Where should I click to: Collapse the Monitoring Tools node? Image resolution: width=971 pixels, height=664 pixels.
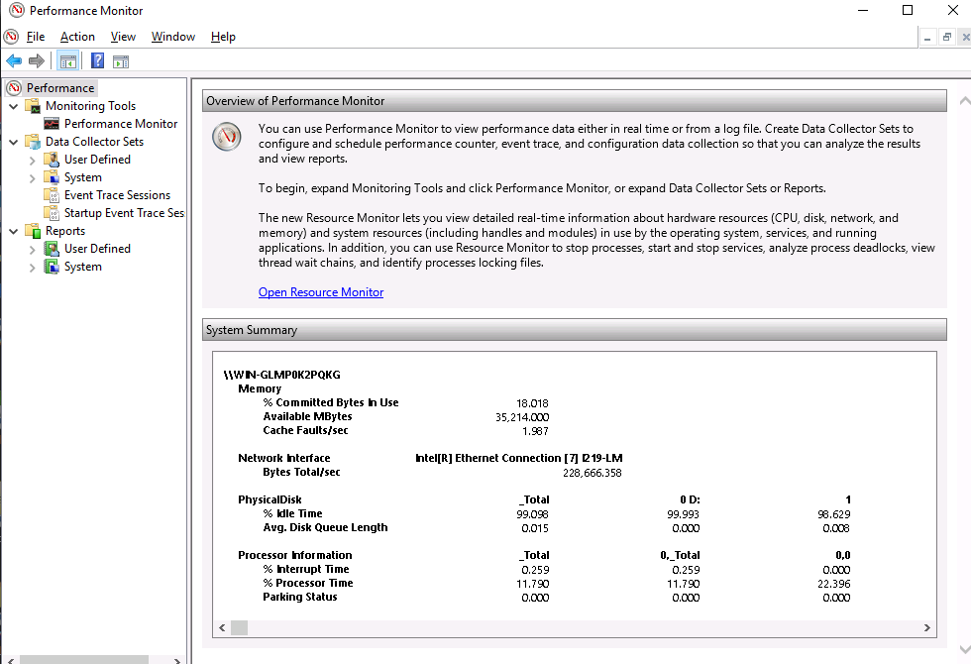(13, 107)
